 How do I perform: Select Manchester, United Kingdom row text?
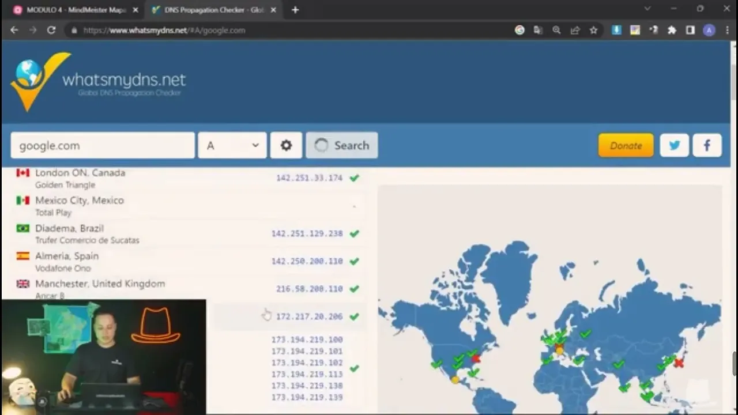100,284
